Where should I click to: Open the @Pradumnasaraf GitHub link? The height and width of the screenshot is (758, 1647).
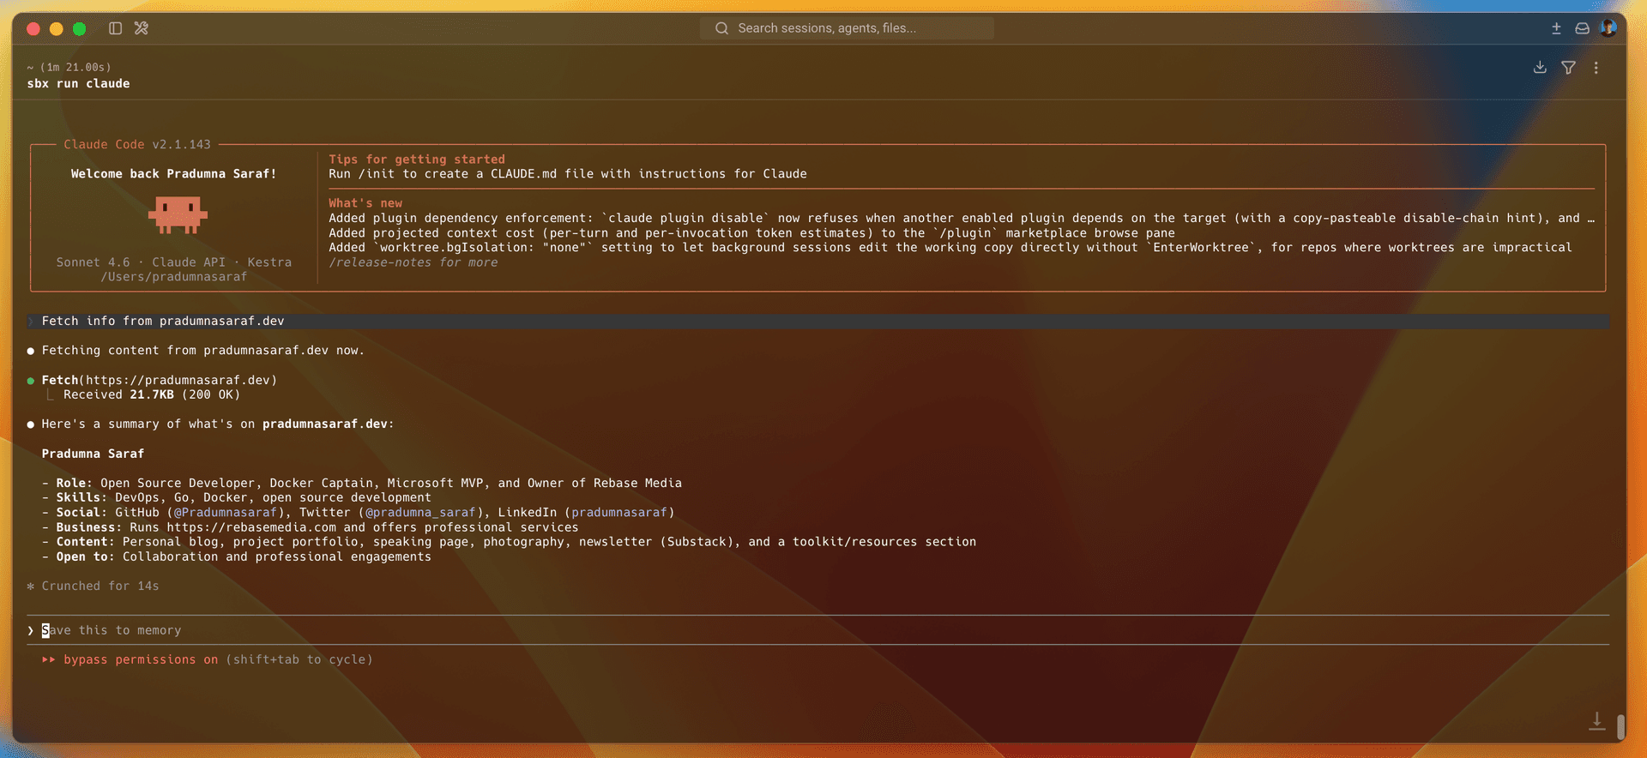(226, 513)
